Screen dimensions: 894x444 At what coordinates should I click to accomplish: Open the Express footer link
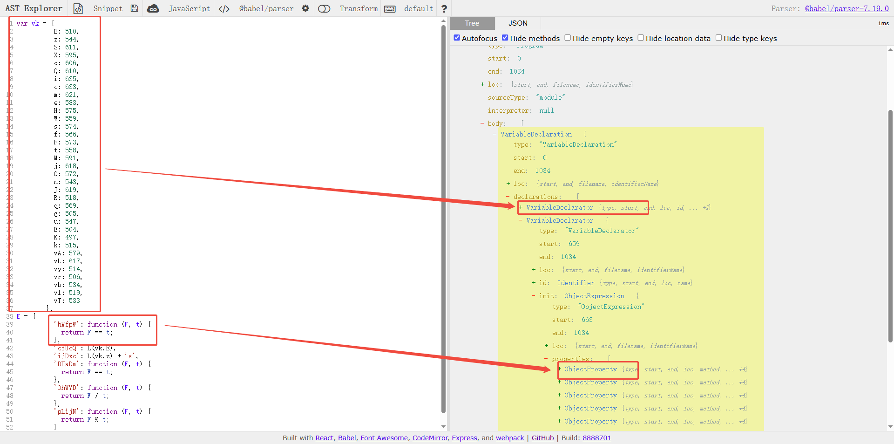point(464,438)
